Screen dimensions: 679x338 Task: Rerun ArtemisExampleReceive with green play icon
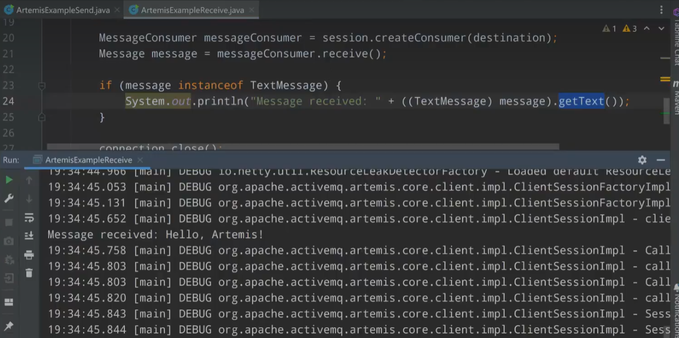pyautogui.click(x=9, y=180)
